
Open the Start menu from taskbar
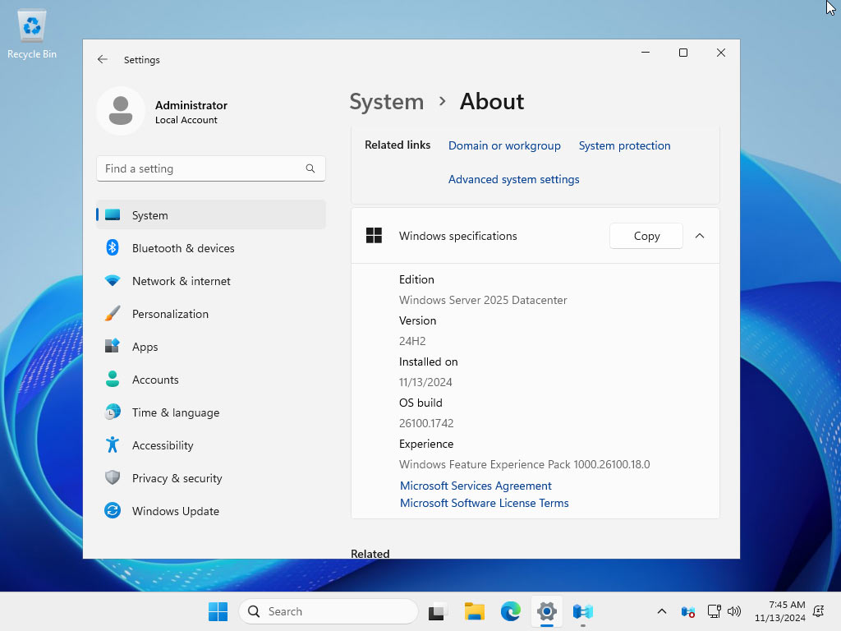coord(218,611)
